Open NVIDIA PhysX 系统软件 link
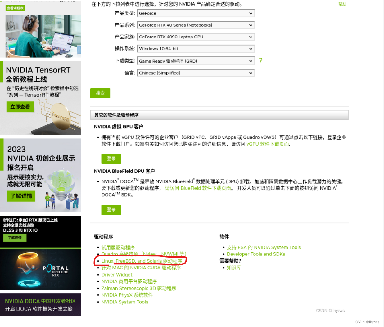 tap(127, 295)
